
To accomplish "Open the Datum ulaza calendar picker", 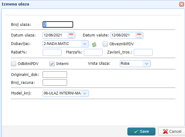I will tap(71, 35).
